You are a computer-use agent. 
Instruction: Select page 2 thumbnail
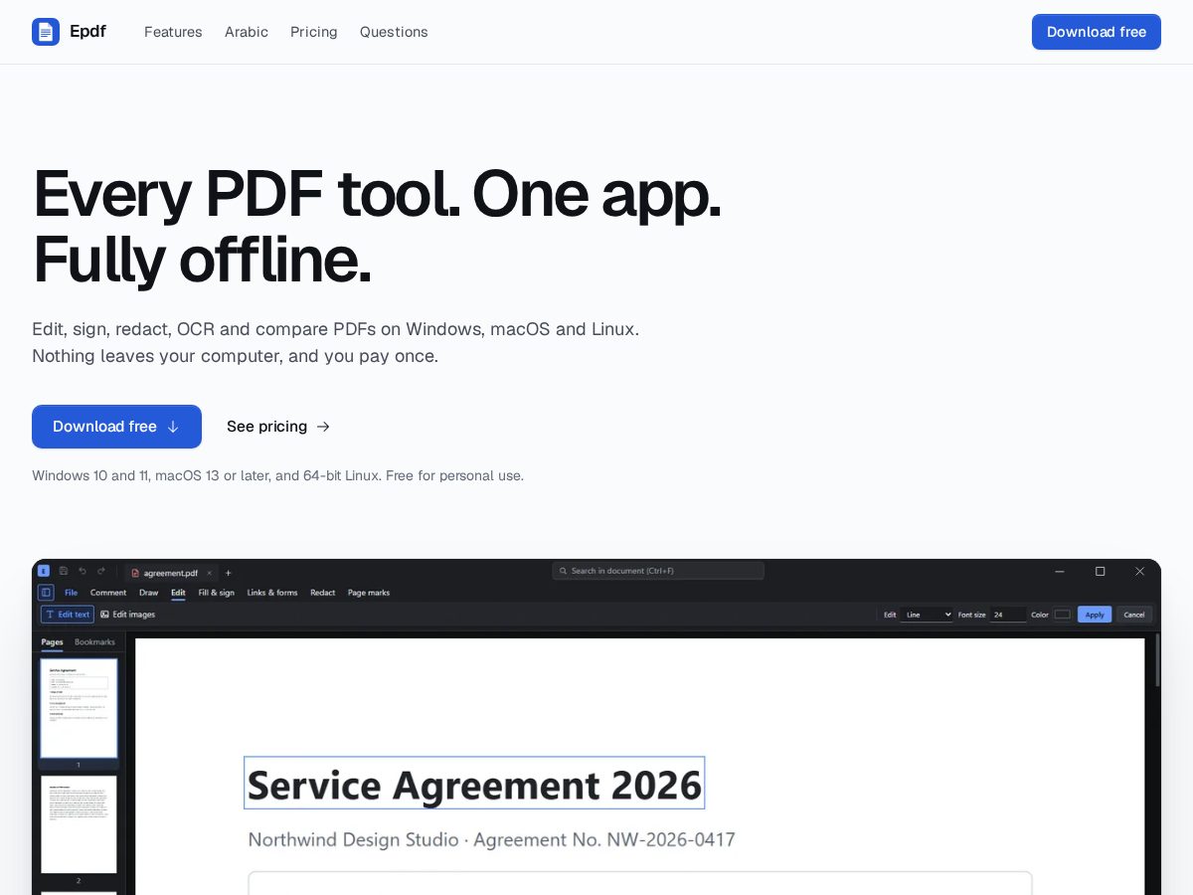click(79, 824)
